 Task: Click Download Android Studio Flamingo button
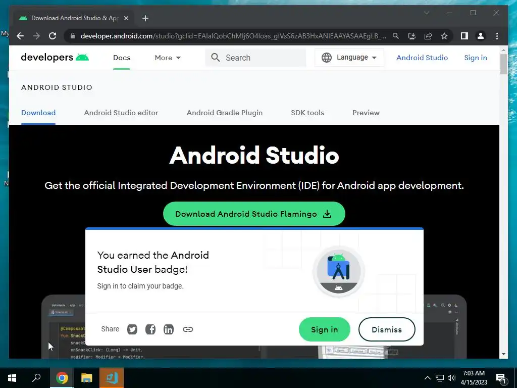[254, 214]
